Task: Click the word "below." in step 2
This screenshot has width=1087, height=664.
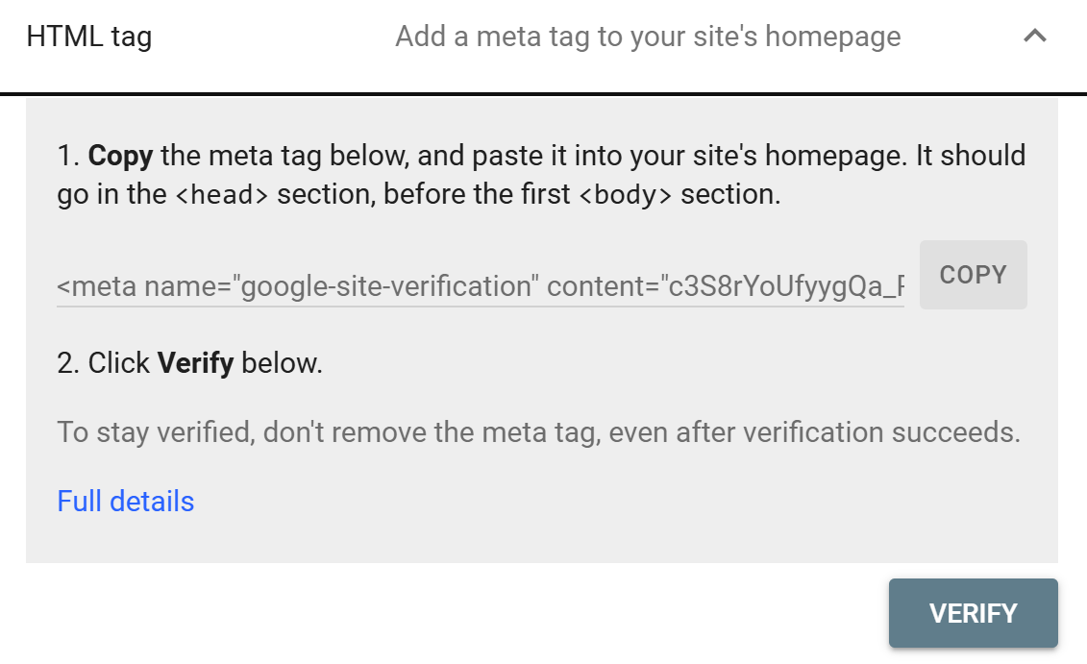Action: [x=282, y=363]
